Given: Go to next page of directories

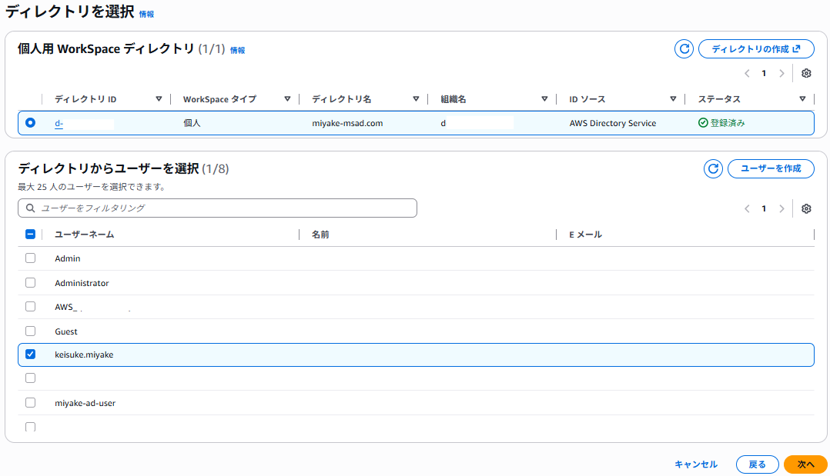Looking at the screenshot, I should (x=781, y=74).
